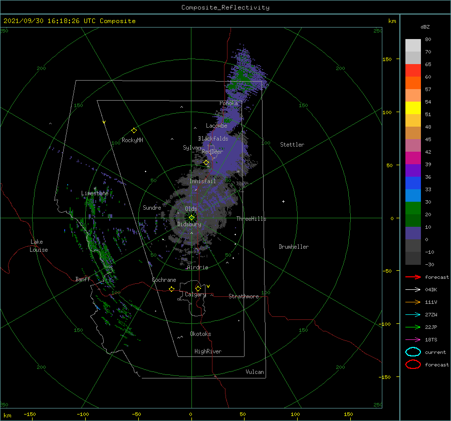The height and width of the screenshot is (421, 451).
Task: Click the Okotoks city label
Action: pyautogui.click(x=200, y=334)
